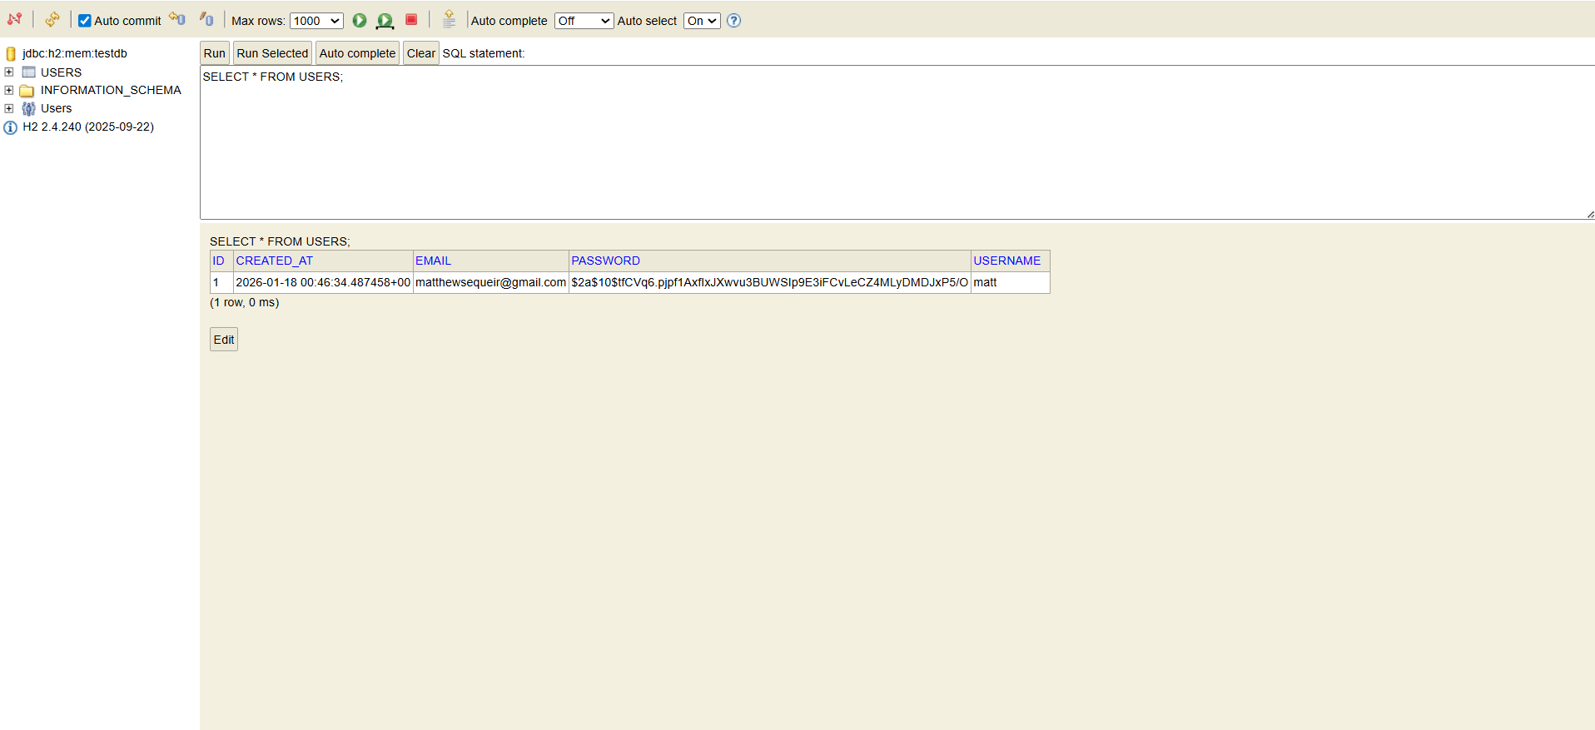Click the Edit button below results

coord(224,340)
